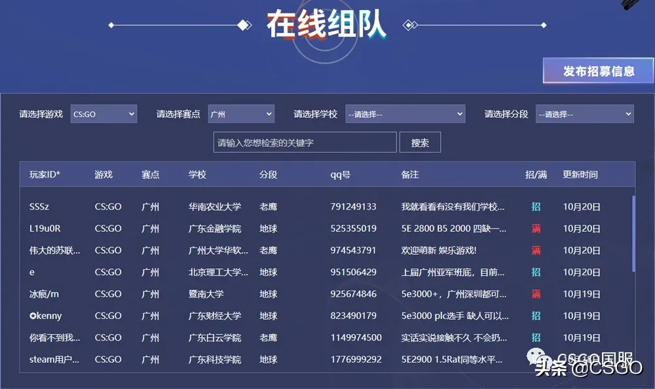Viewport: 655px width, 389px height.
Task: Click player ID steam用户...
Action: coord(54,360)
